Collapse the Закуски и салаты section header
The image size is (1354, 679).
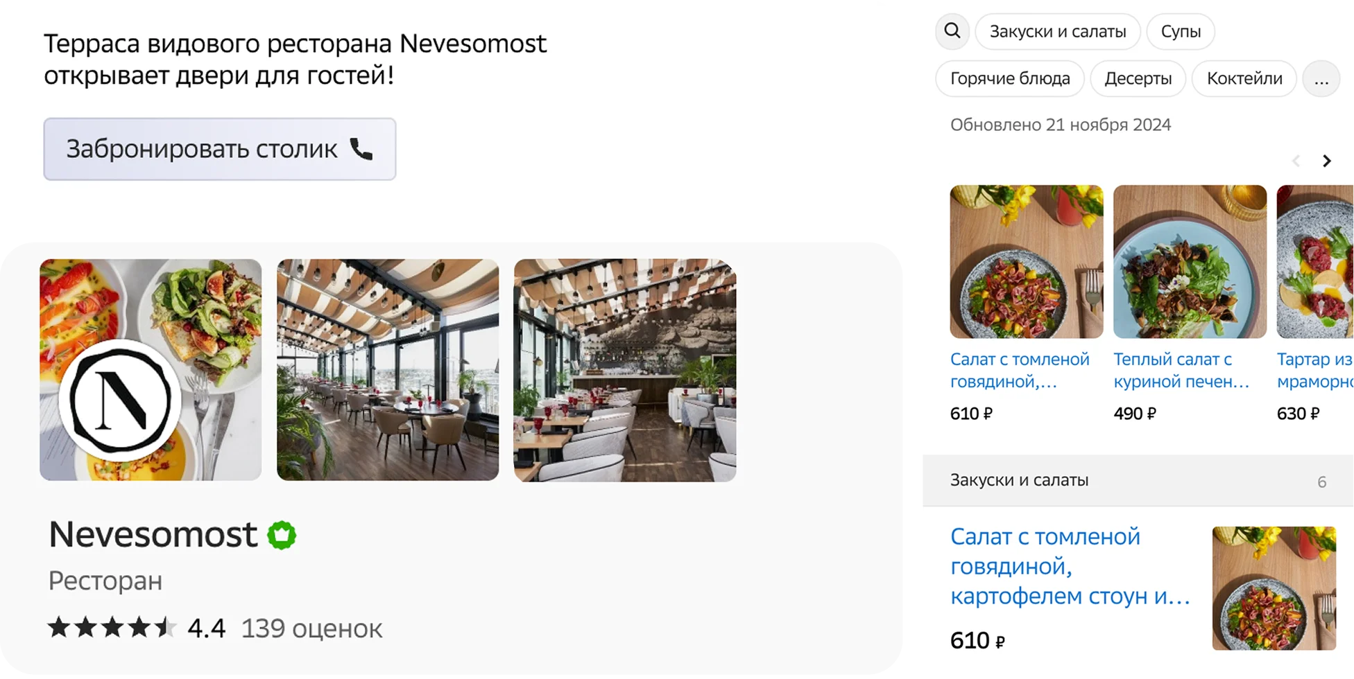(x=1138, y=481)
